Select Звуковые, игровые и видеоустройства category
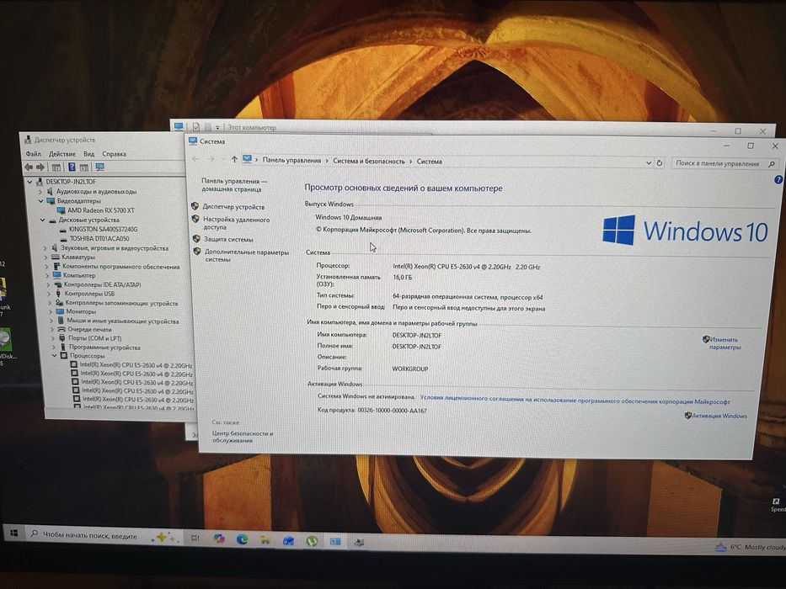This screenshot has height=589, width=786. (x=115, y=248)
